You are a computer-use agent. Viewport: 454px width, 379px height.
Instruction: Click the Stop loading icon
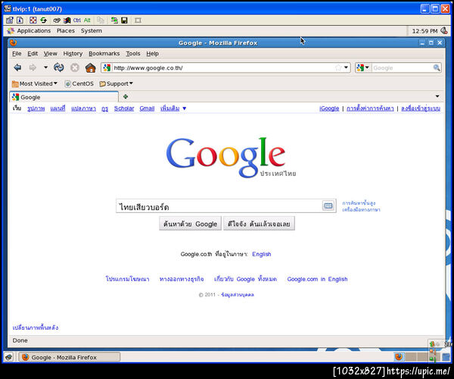75,67
